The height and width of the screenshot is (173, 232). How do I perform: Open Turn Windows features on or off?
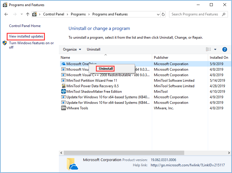31,45
